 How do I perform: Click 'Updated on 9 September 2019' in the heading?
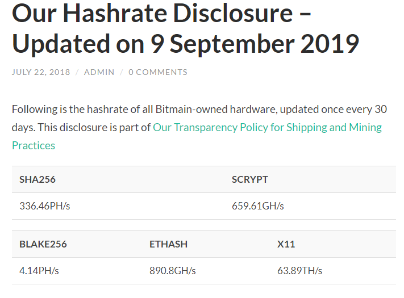[x=185, y=44]
